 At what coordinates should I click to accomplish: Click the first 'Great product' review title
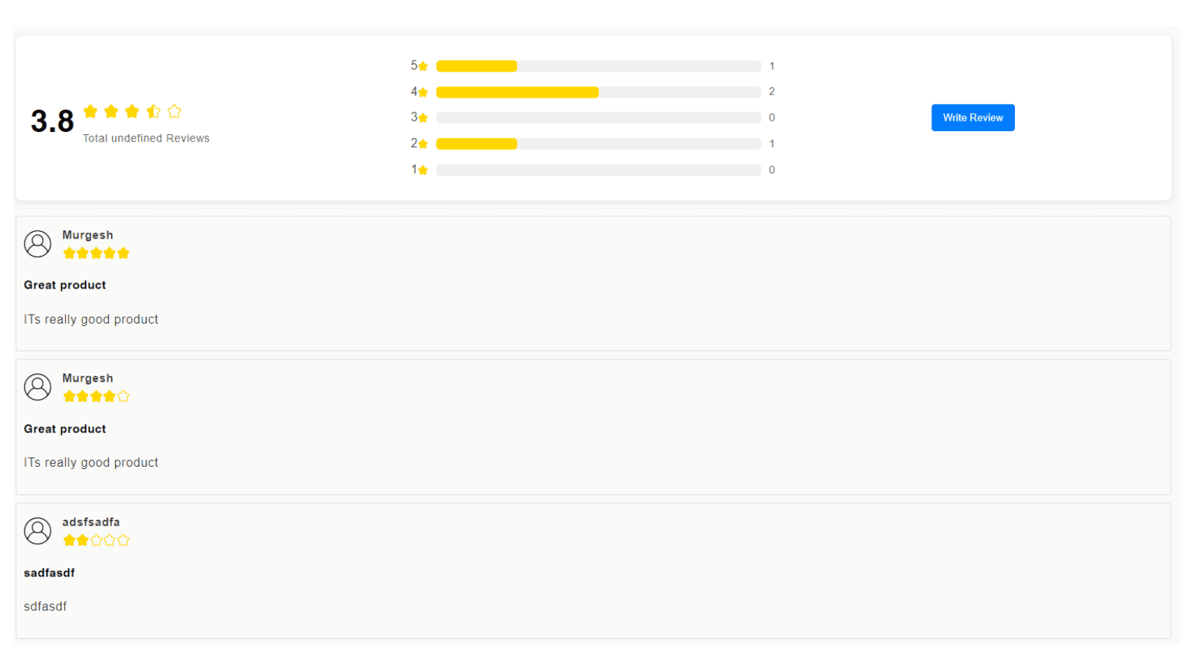pos(65,285)
